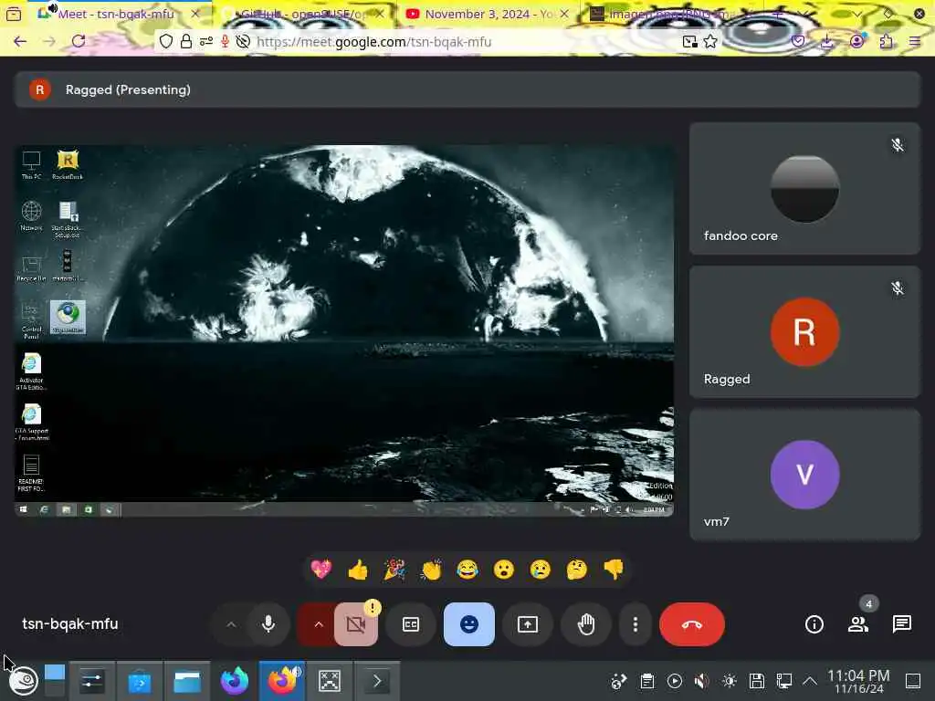Click the Show Desktop button in the panel
The height and width of the screenshot is (701, 935).
click(913, 681)
